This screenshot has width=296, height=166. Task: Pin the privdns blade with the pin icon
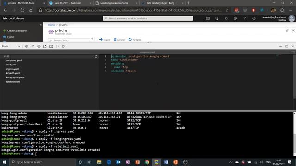(287, 30)
